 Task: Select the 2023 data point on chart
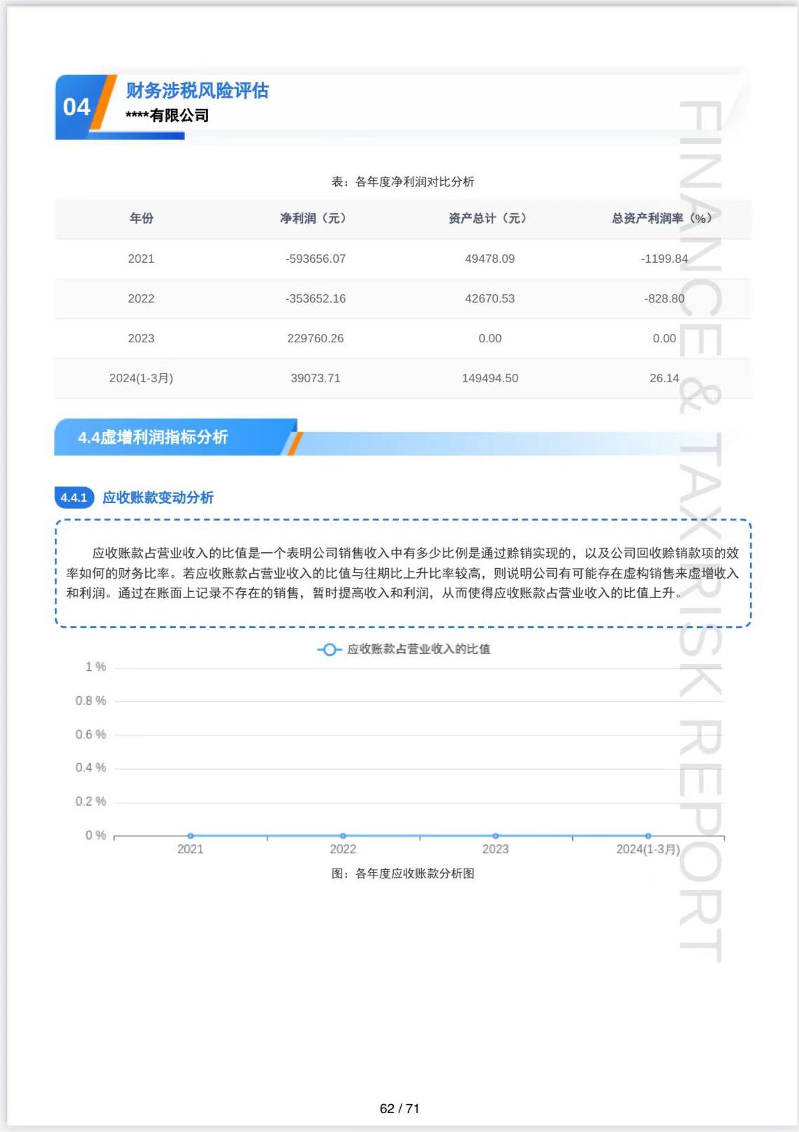point(496,836)
